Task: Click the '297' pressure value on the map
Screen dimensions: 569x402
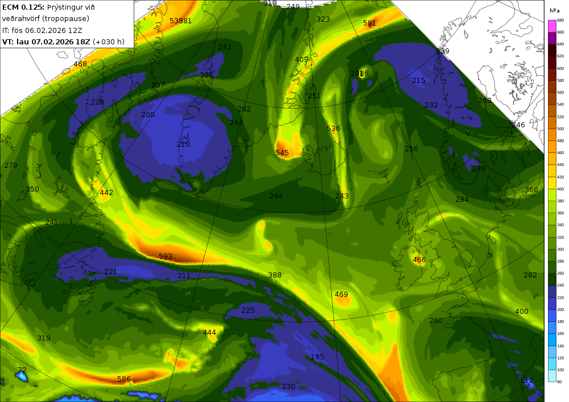Action: (158, 85)
